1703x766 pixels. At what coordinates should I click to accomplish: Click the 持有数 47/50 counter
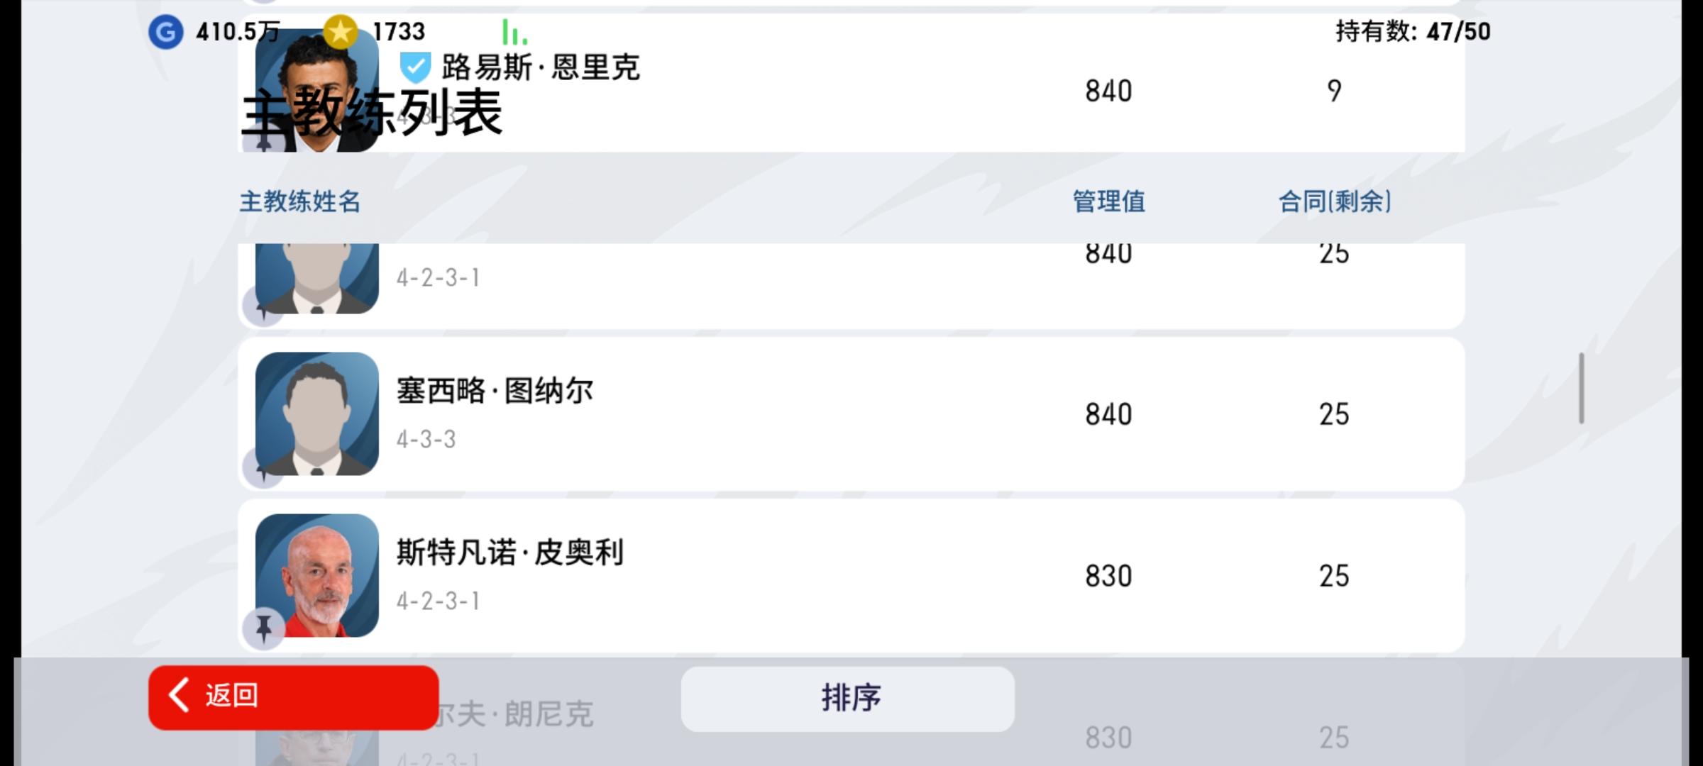tap(1413, 31)
